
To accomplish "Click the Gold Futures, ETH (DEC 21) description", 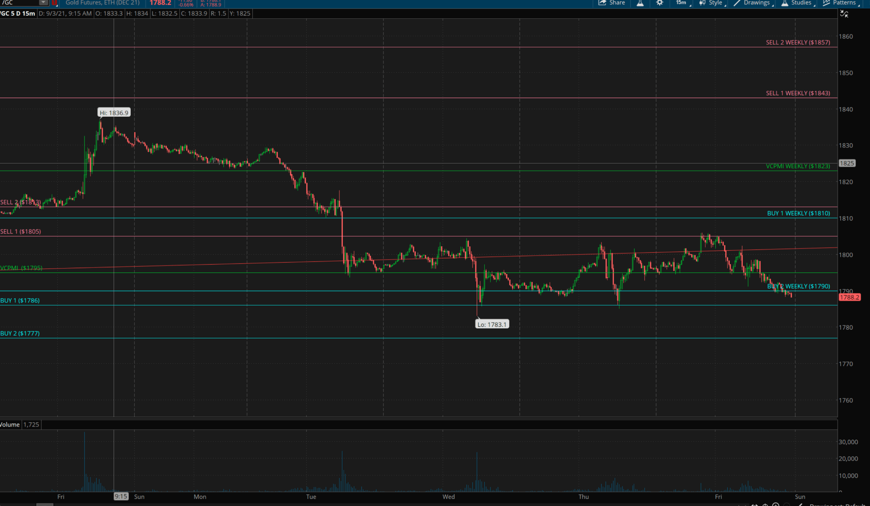I will tap(102, 3).
